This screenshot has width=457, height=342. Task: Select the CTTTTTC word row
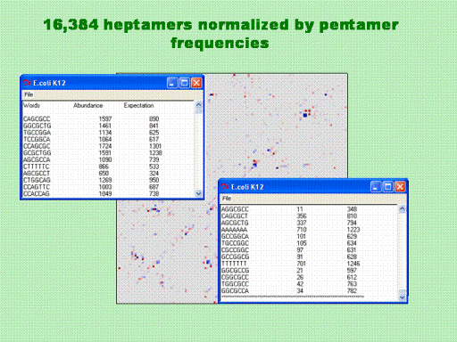pyautogui.click(x=92, y=167)
